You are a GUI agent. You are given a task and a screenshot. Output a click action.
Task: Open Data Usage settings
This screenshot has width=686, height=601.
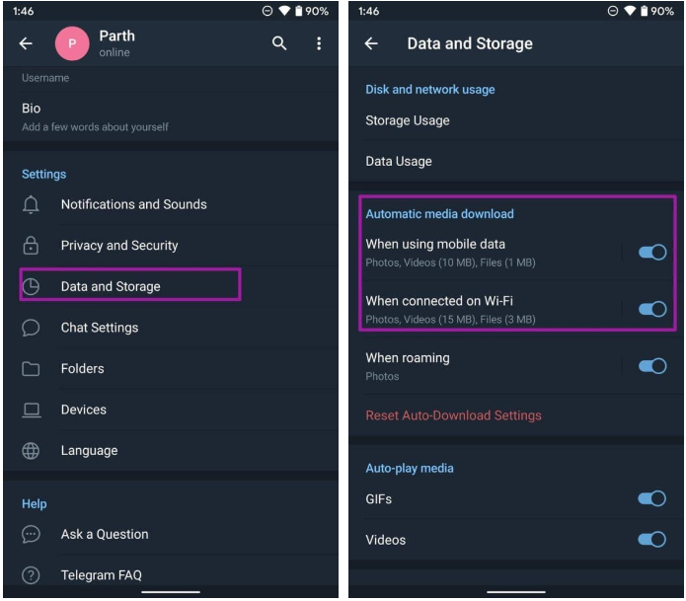(x=516, y=161)
